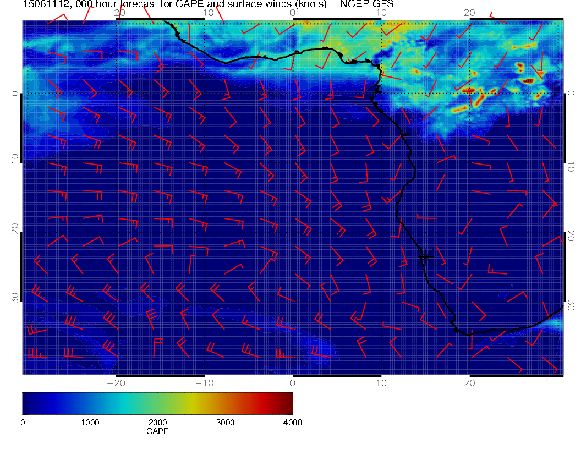Select the 2000 value label under the colorbar
The height and width of the screenshot is (449, 581).
pyautogui.click(x=157, y=423)
